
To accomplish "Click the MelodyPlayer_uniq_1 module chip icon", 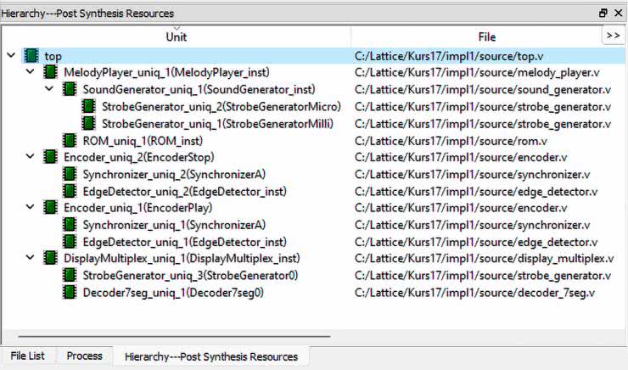I will tap(51, 73).
